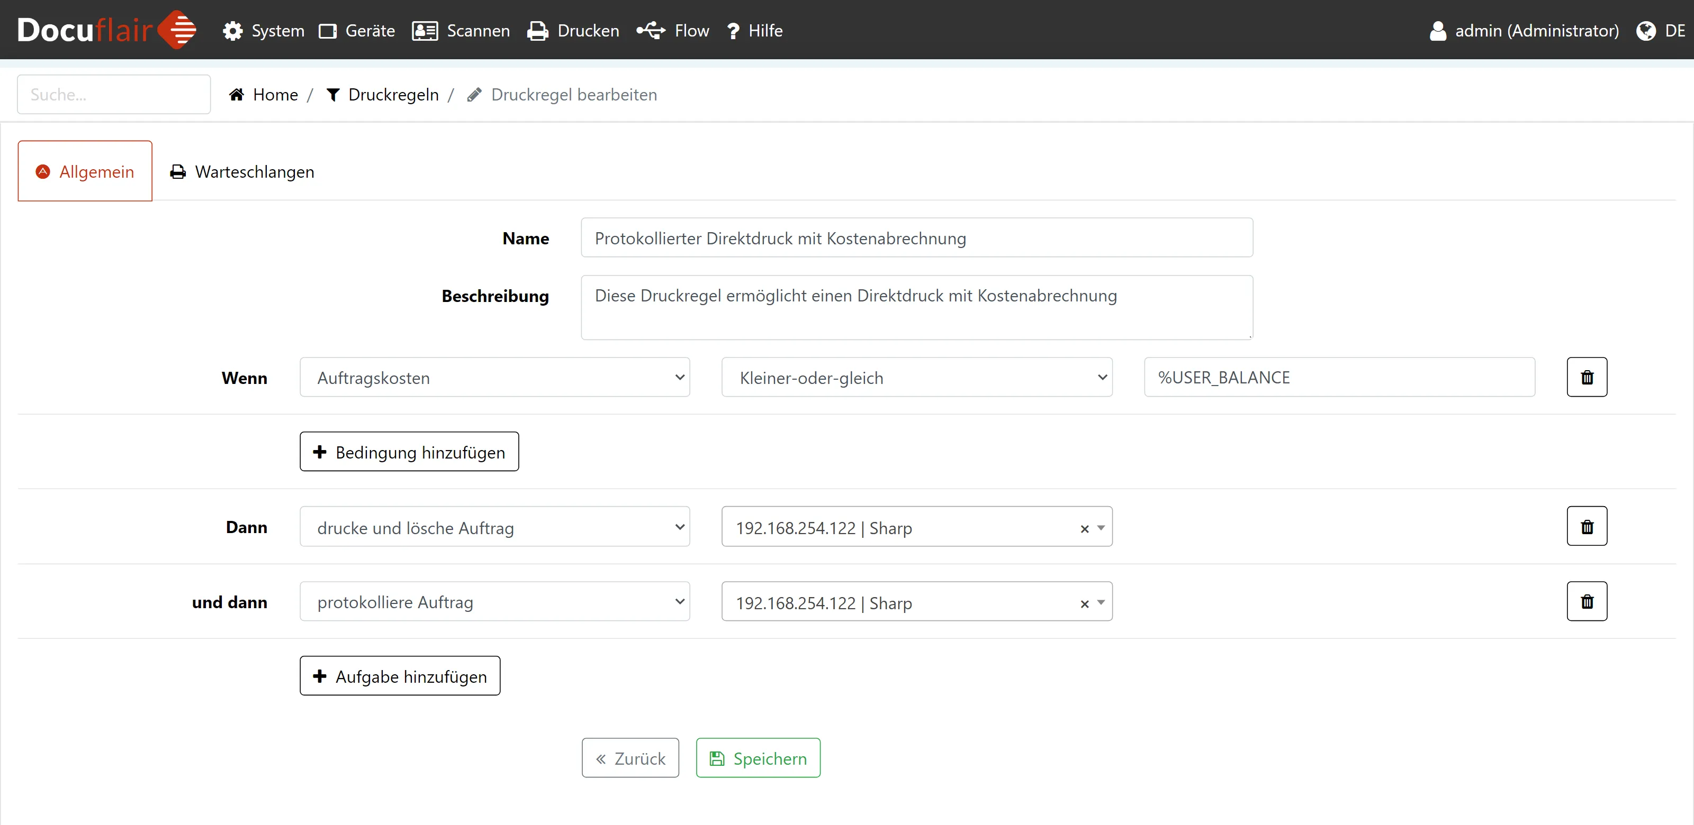1694x825 pixels.
Task: Delete the 'protokolliere Auftrag' task
Action: [x=1586, y=601]
